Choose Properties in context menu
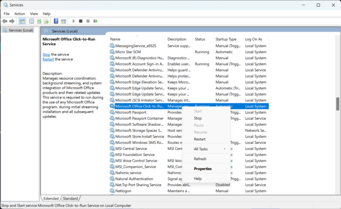 pyautogui.click(x=203, y=169)
